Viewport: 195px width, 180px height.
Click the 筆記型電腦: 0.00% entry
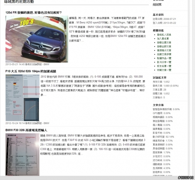click(163, 121)
